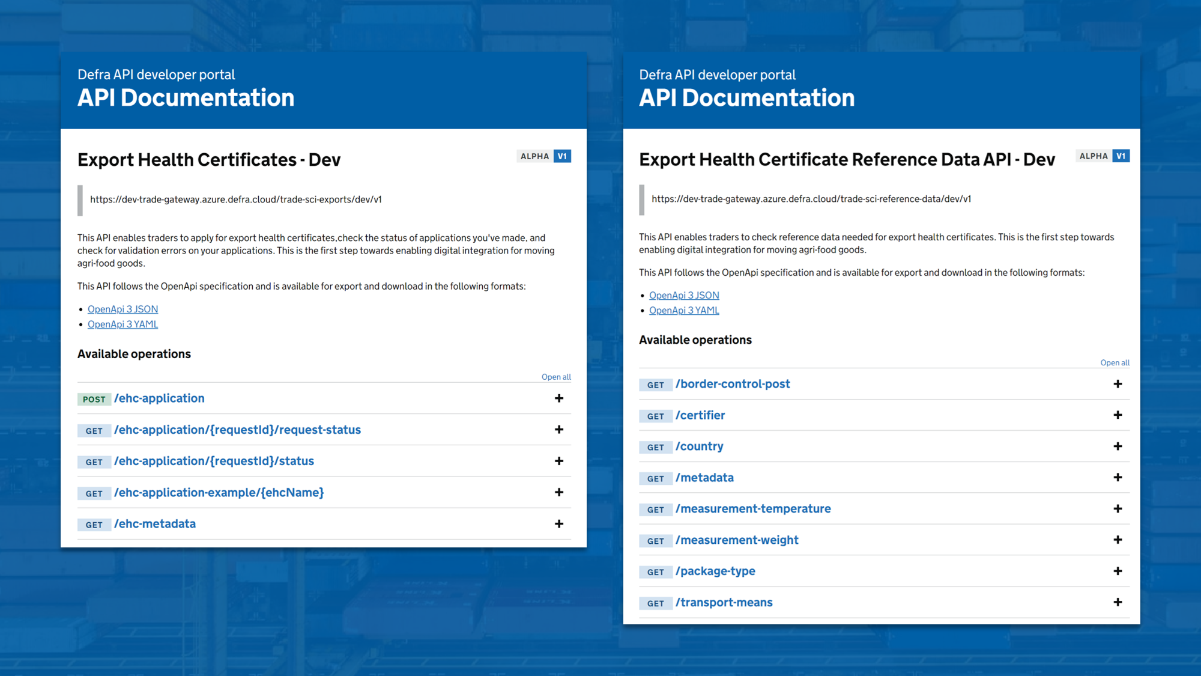Expand the /country plus icon
This screenshot has width=1201, height=676.
1118,446
